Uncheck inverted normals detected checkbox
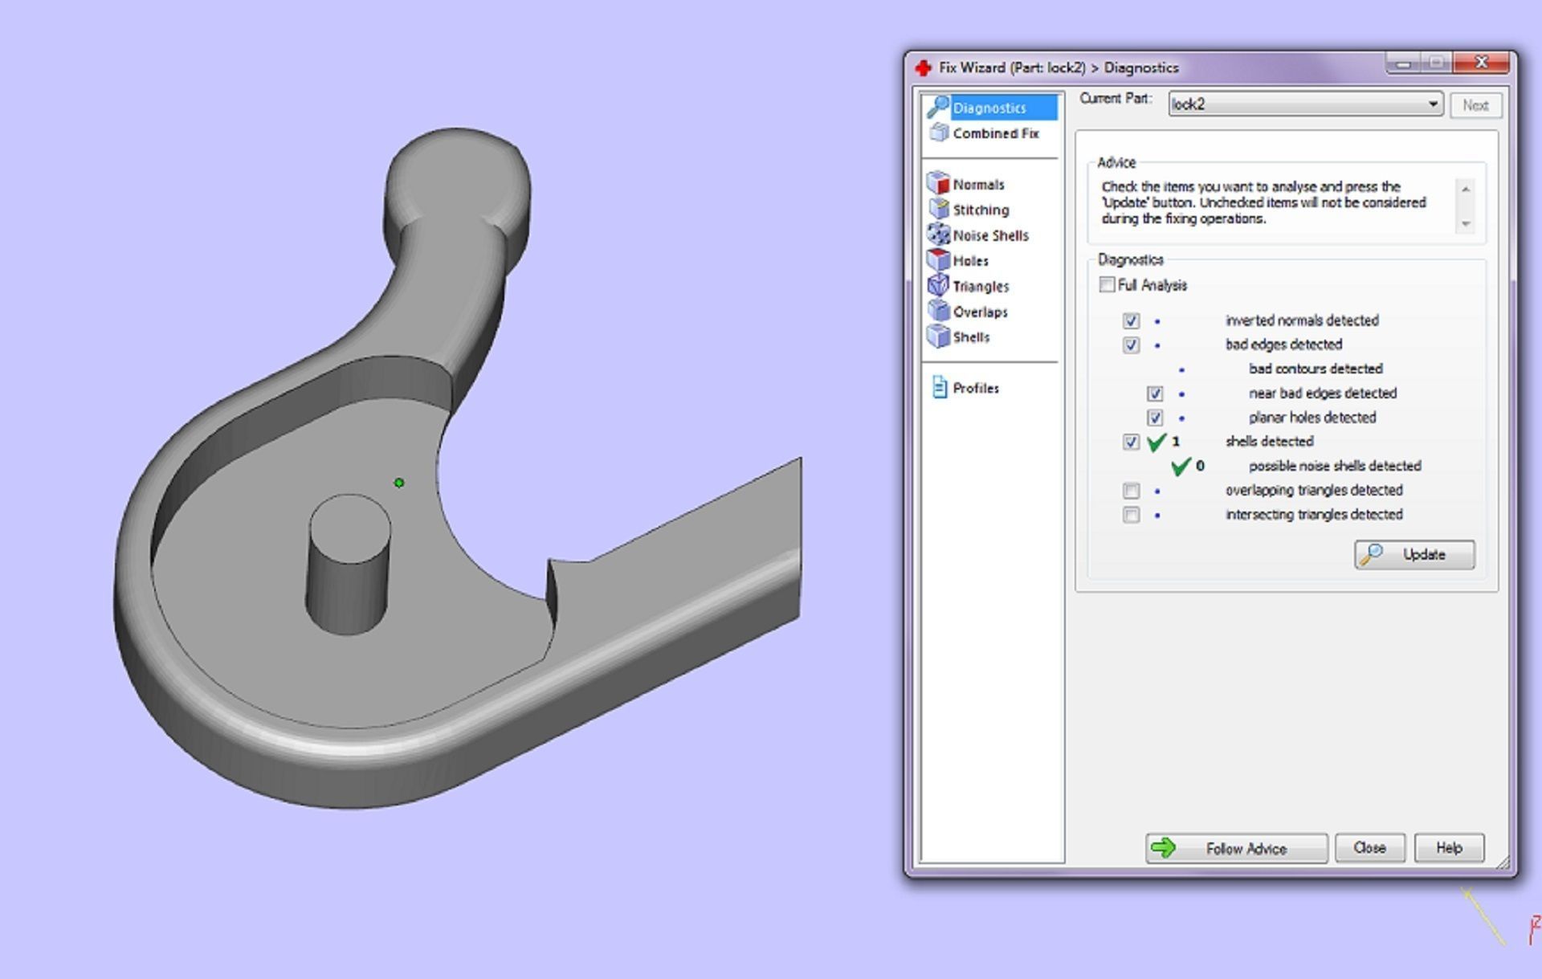The height and width of the screenshot is (979, 1542). tap(1131, 320)
